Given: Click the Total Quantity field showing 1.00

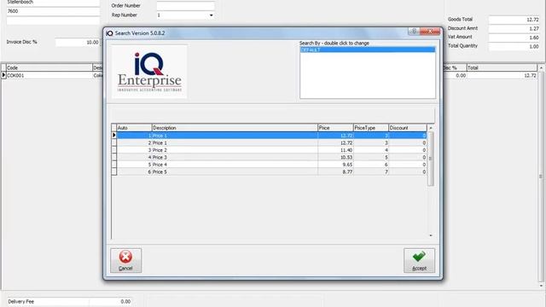Looking at the screenshot, I should pyautogui.click(x=514, y=46).
